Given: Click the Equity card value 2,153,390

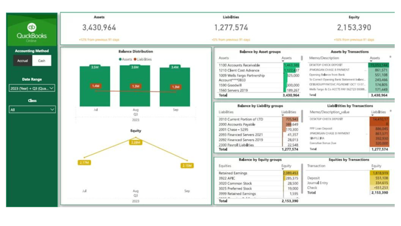Looking at the screenshot, I should tap(354, 28).
